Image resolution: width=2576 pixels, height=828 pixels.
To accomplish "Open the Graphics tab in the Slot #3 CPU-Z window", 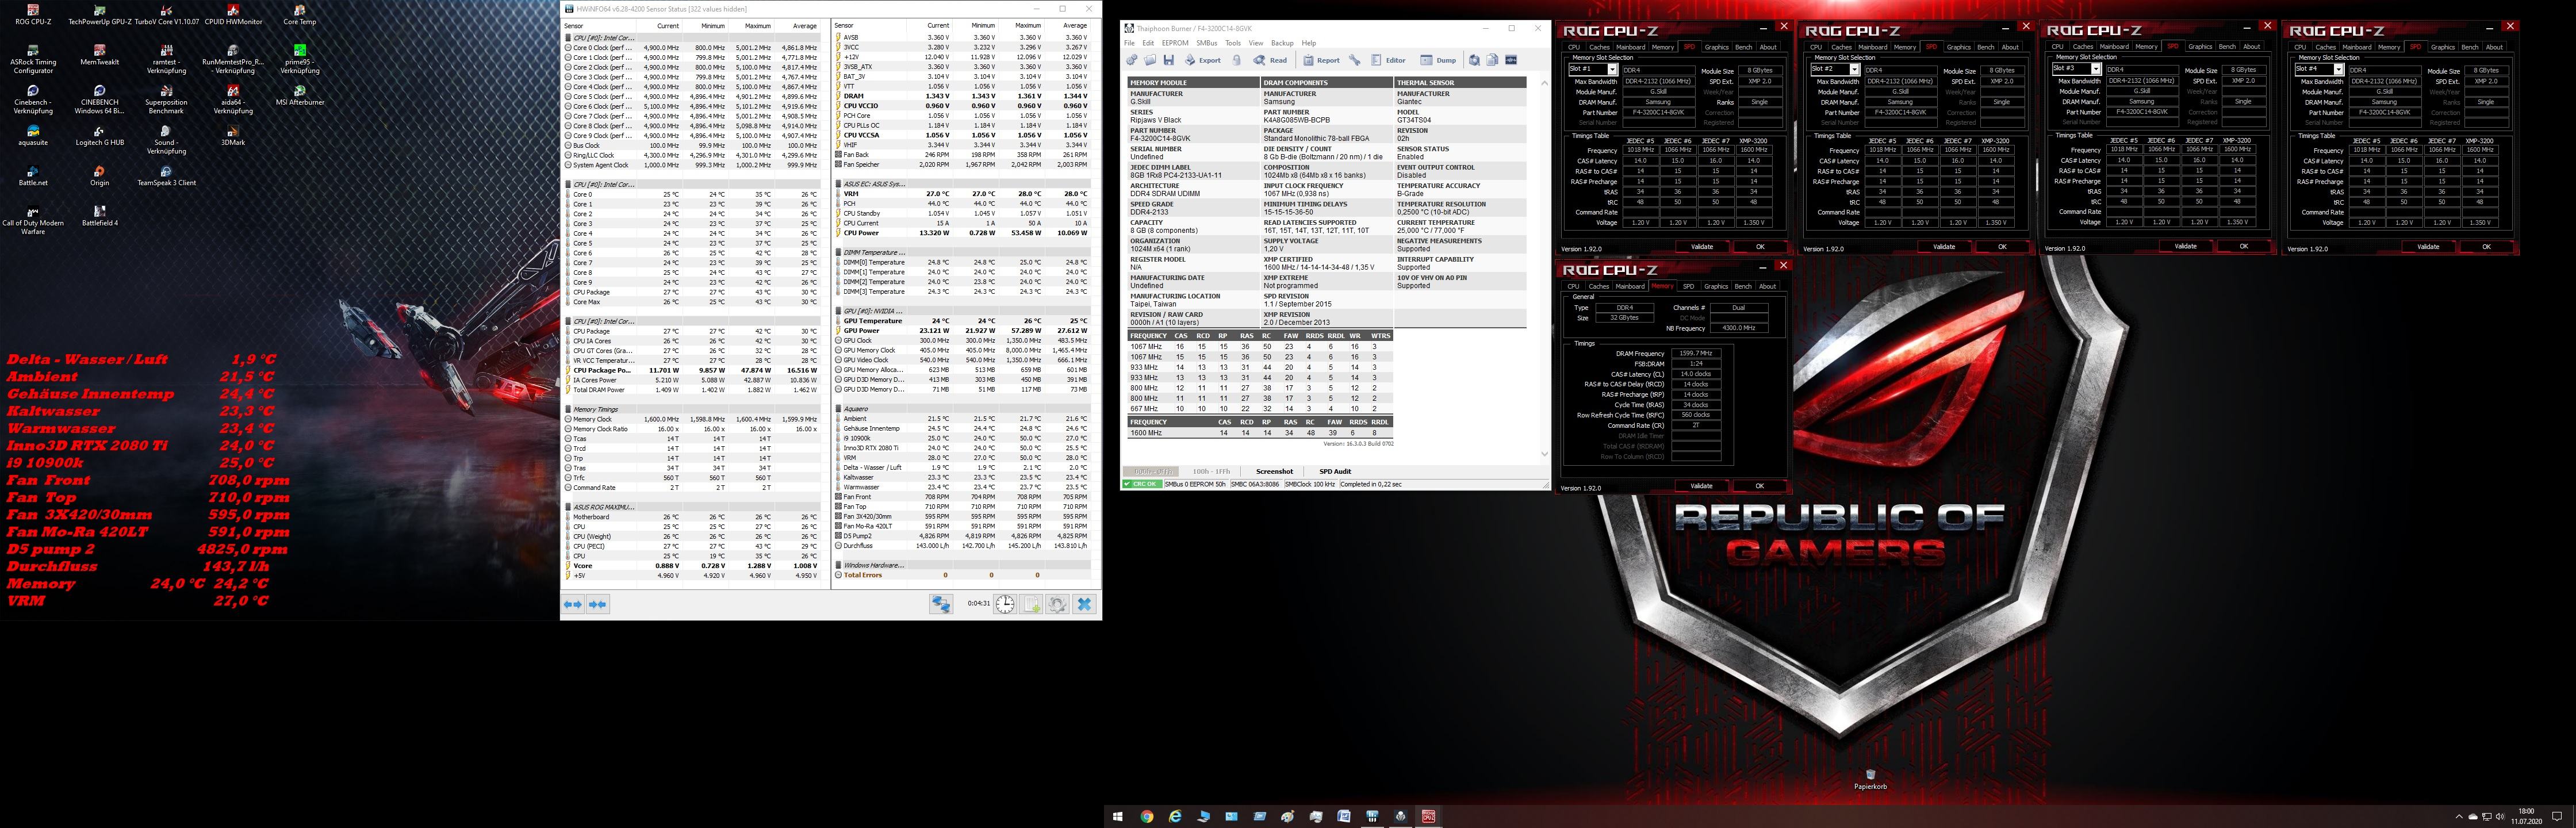I will pyautogui.click(x=2200, y=47).
